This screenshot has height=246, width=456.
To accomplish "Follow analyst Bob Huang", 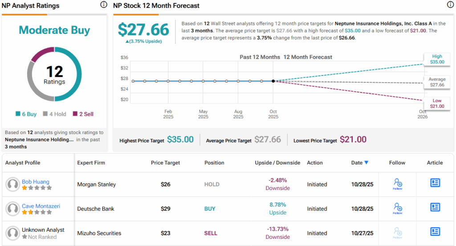I will click(398, 184).
